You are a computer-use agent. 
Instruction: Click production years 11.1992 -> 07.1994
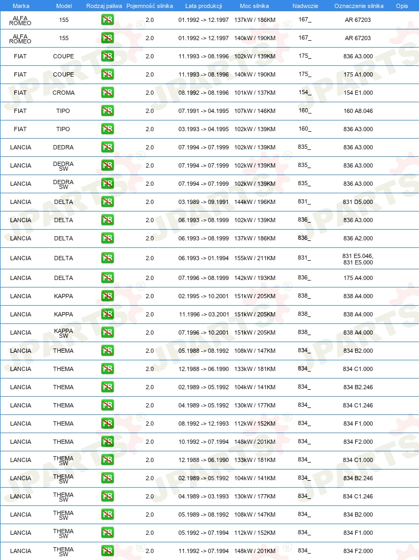[x=204, y=551]
